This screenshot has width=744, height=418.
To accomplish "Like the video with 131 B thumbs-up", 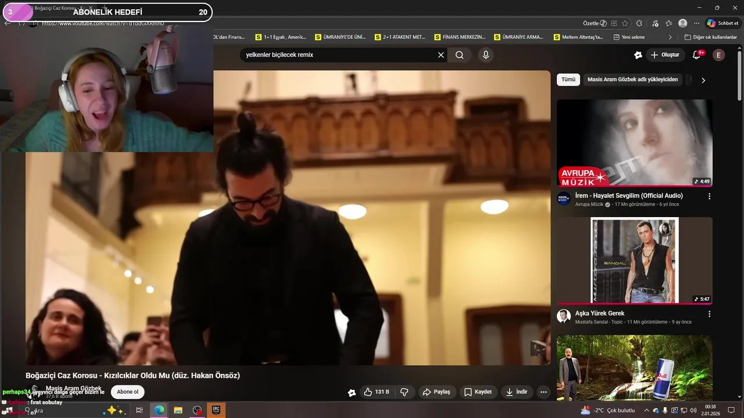I will (x=376, y=392).
